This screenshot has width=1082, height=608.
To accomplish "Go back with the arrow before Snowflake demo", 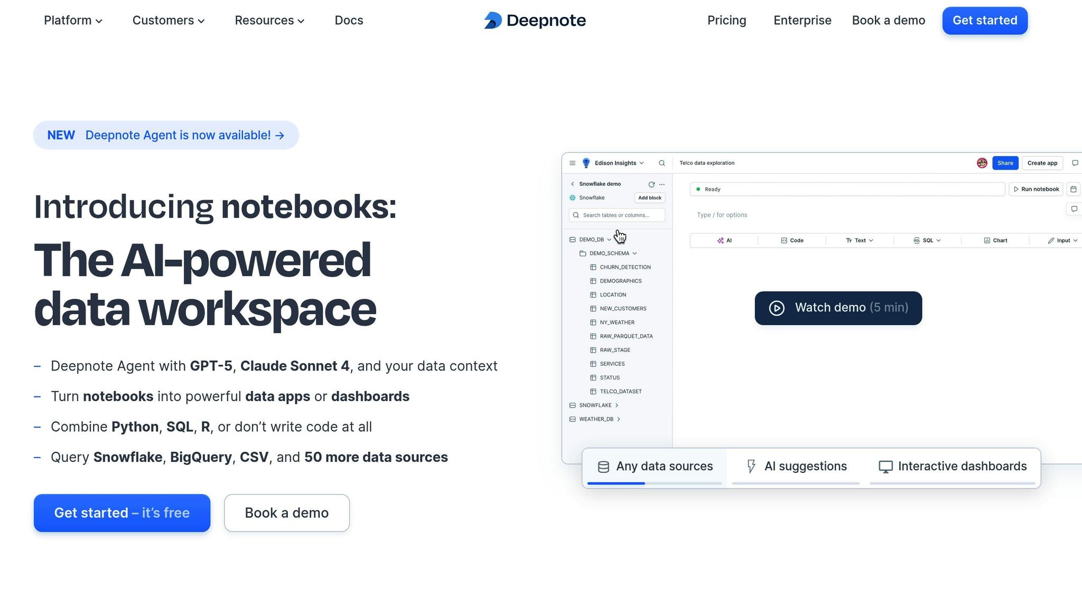I will click(x=572, y=184).
